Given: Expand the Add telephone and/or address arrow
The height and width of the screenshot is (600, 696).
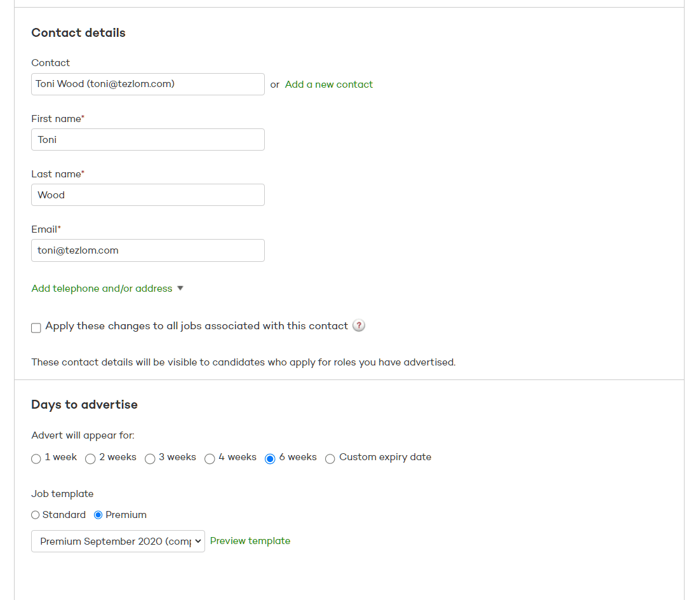Looking at the screenshot, I should 180,289.
